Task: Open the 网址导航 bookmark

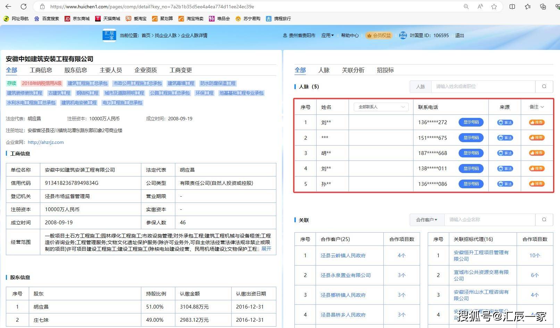Action: point(16,19)
